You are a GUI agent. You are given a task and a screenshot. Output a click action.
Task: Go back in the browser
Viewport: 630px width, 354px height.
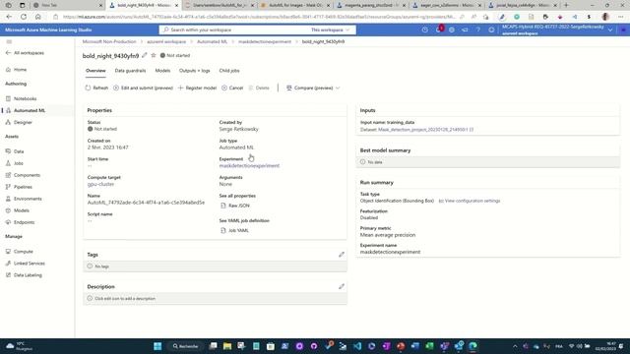click(x=9, y=17)
